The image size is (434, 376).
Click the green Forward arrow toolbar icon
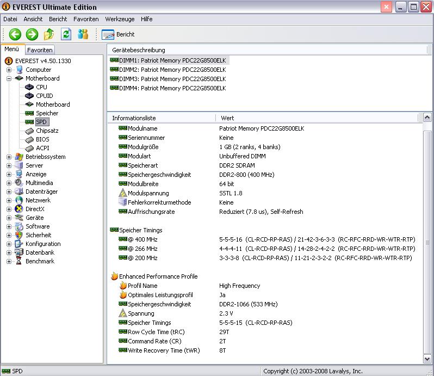[x=32, y=34]
